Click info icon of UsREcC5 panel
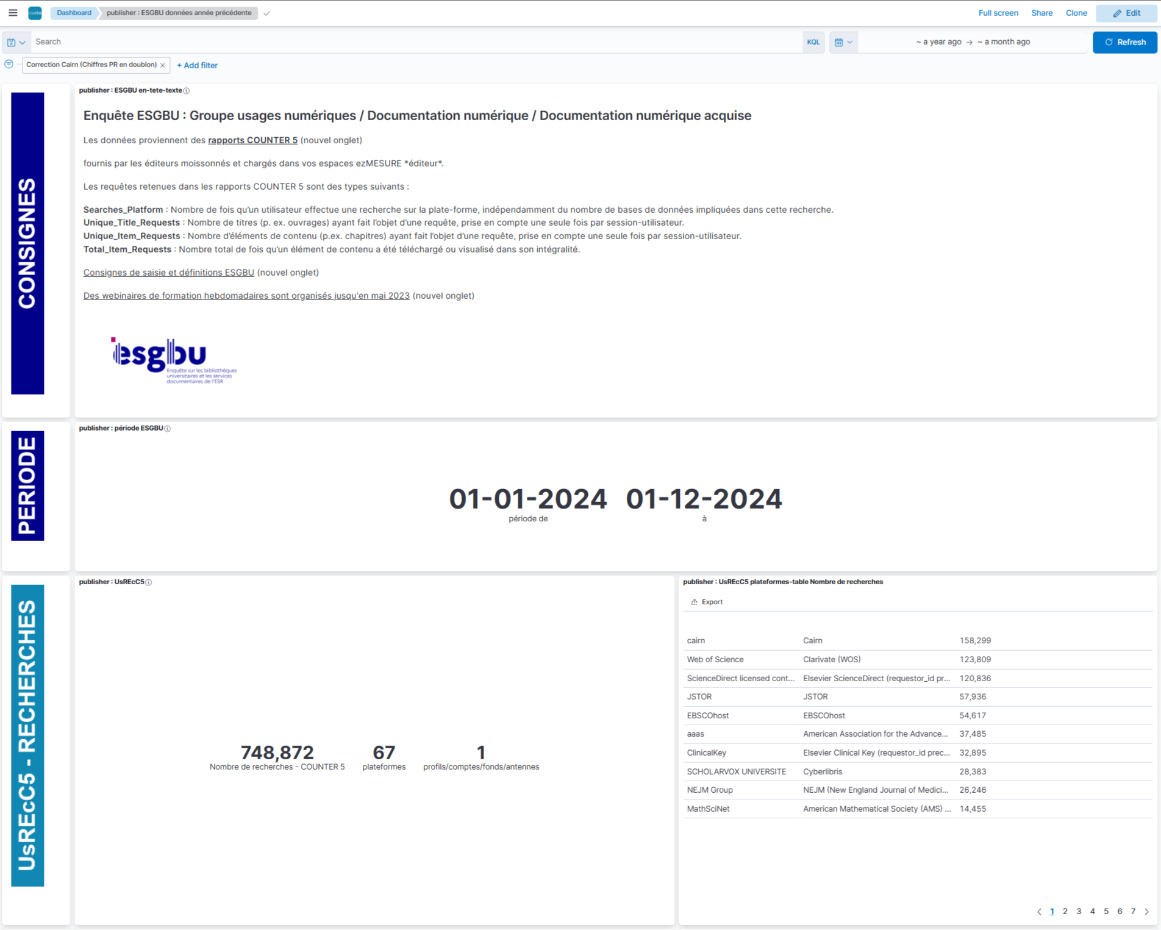Viewport: 1161px width, 930px height. tap(149, 582)
